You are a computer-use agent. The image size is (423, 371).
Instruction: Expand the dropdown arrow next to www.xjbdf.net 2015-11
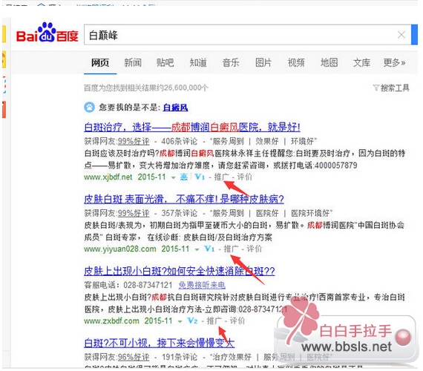173,177
